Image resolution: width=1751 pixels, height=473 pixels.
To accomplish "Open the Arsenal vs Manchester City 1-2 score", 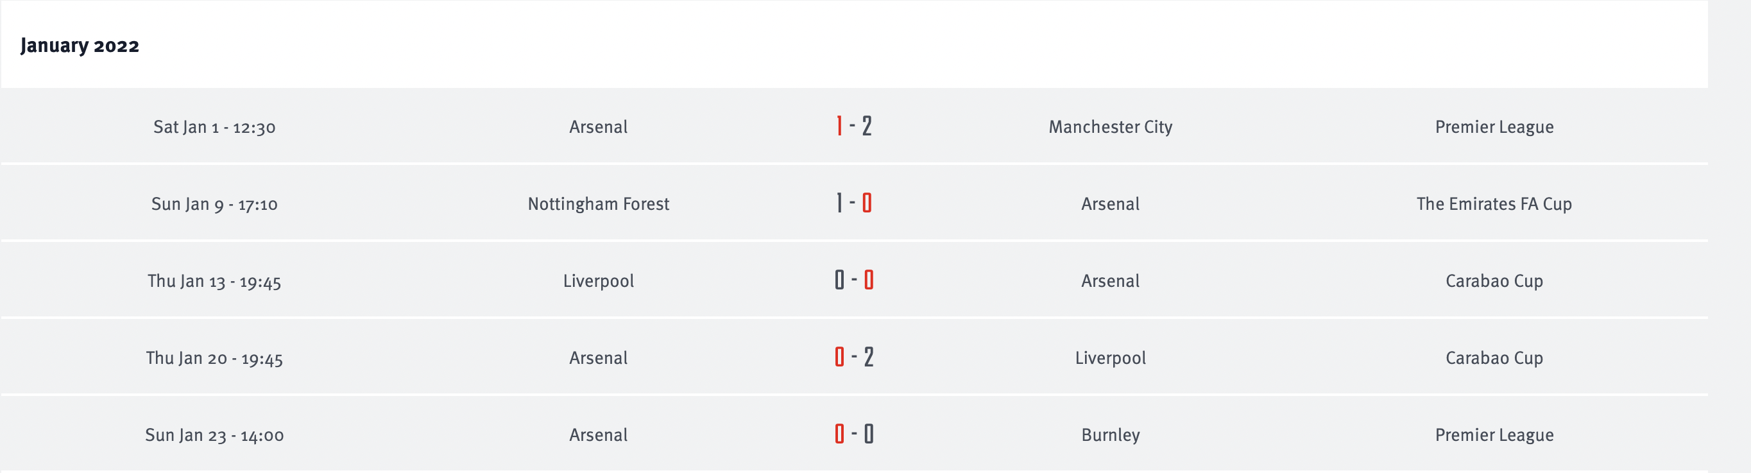I will tap(854, 126).
